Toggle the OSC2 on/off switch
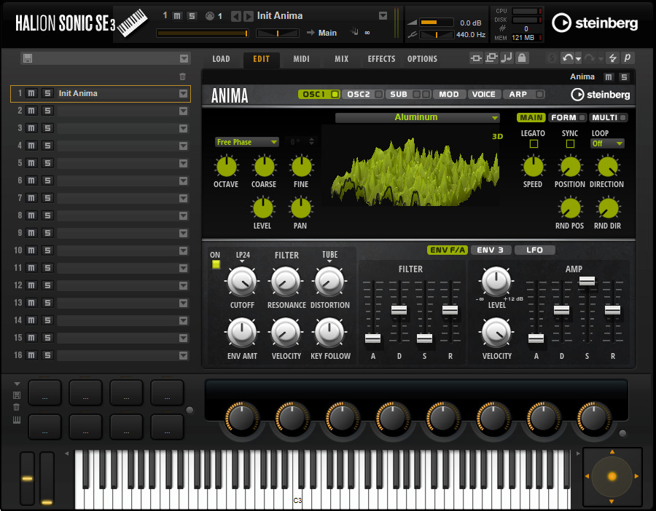The width and height of the screenshot is (656, 511). pos(378,95)
